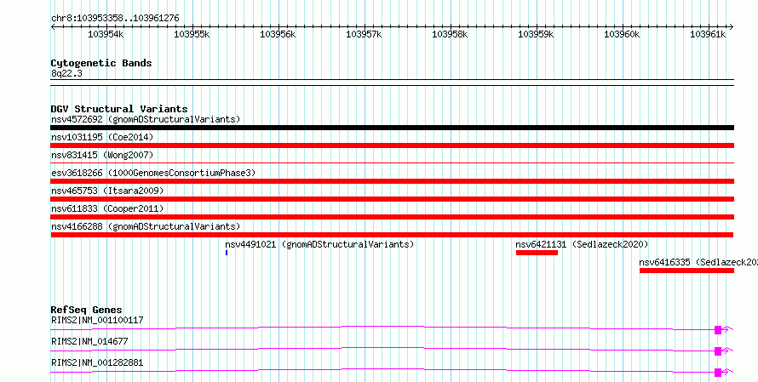Open variant label nsv611833 (Cooper2011)
Image resolution: width=758 pixels, height=382 pixels.
coord(107,208)
